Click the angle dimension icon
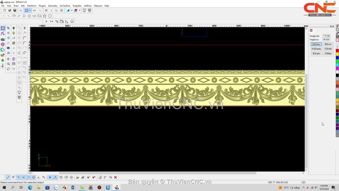 [x=67, y=21]
